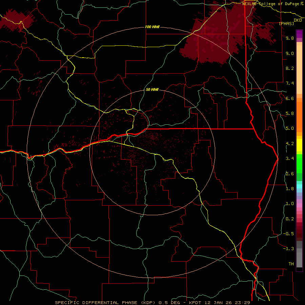Click the '9.0' color scale value

pyautogui.click(x=290, y=53)
